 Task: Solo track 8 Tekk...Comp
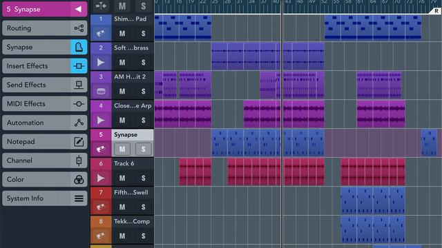143,236
